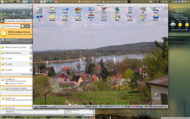
Task: Open the SDK-Programmierung topic link
Action: tap(13, 53)
